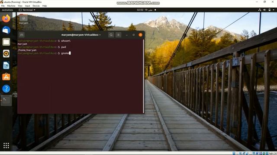Expand the system menu arrow in top bar
This screenshot has width=277, height=155.
point(274,10)
